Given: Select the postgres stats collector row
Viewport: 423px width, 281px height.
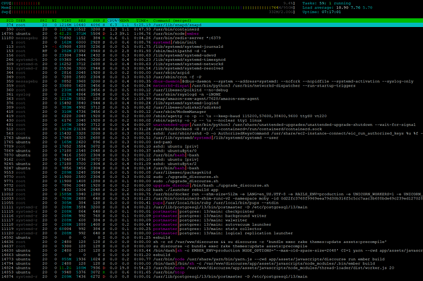Looking at the screenshot, I should pyautogui.click(x=211, y=229).
